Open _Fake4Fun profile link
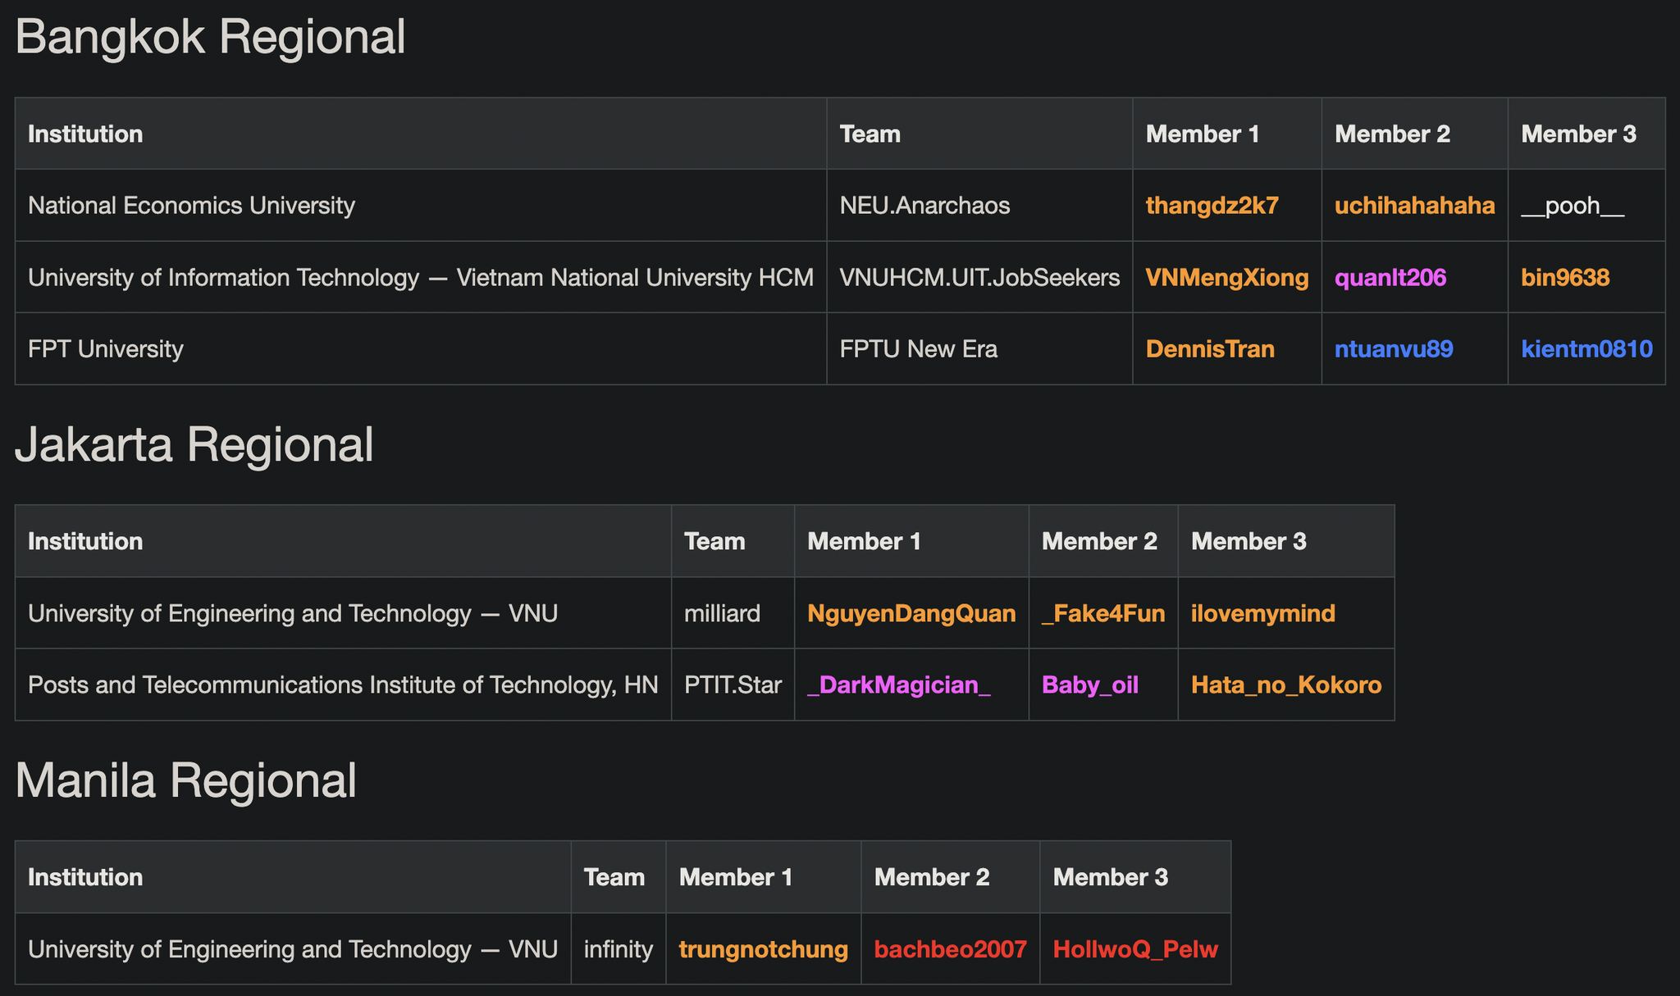 click(1102, 613)
